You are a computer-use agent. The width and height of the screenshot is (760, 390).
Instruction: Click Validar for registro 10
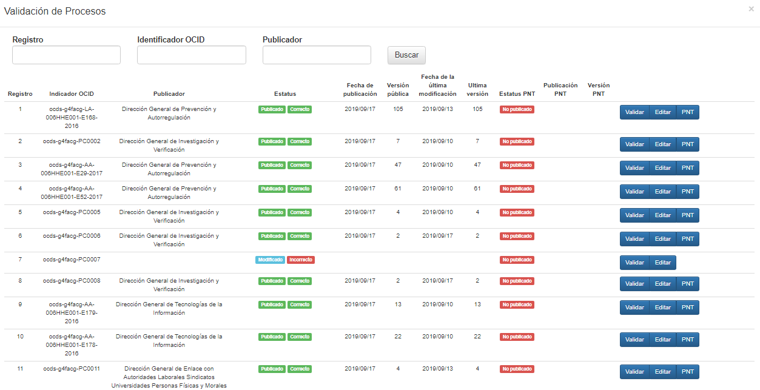[634, 340]
